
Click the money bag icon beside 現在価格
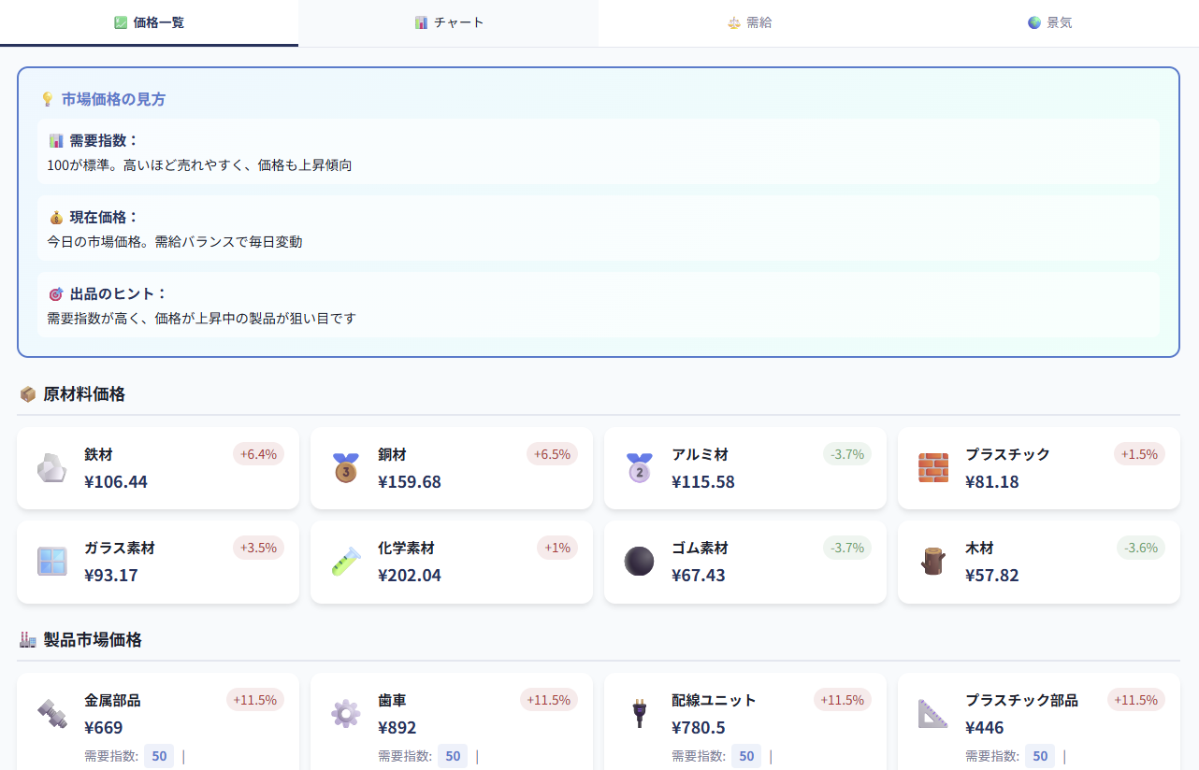tap(56, 217)
